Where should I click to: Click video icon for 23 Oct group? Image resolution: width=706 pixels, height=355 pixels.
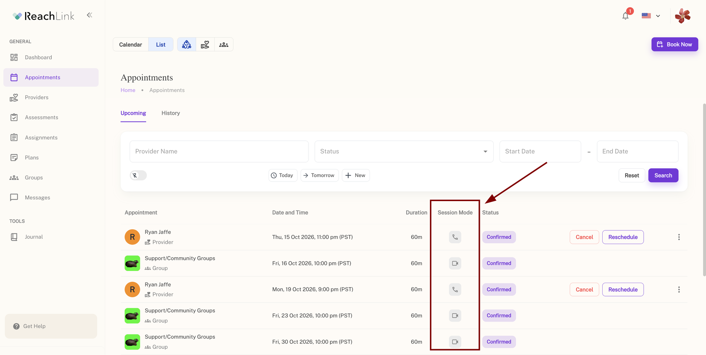(x=455, y=316)
